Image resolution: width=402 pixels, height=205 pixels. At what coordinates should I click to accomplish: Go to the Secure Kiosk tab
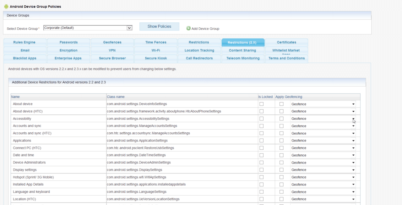pos(156,58)
